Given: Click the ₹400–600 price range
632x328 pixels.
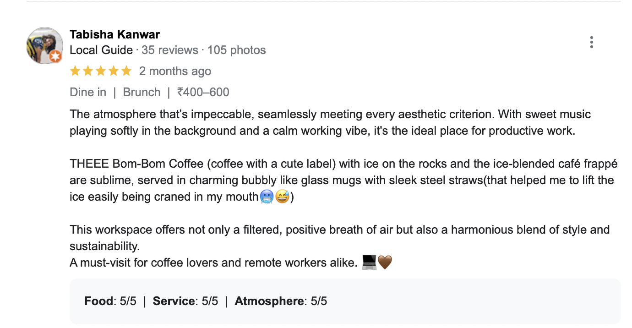Looking at the screenshot, I should (x=203, y=92).
